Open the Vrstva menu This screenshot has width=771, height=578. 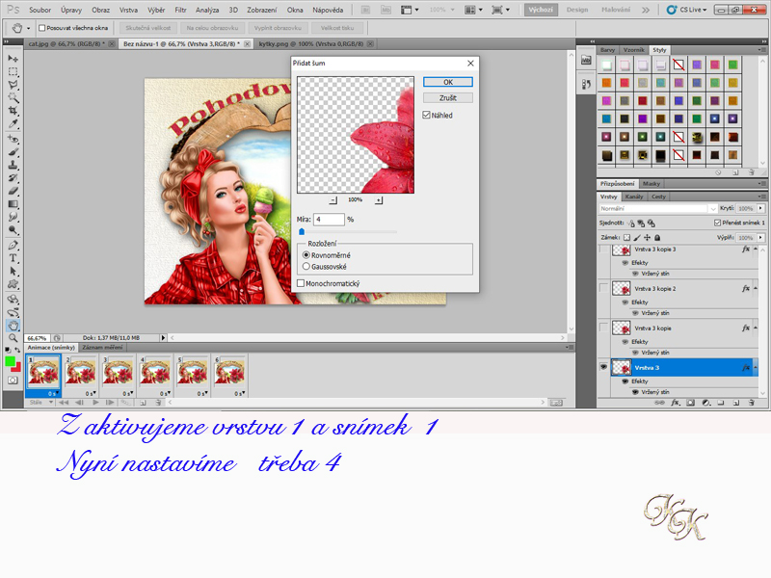128,10
